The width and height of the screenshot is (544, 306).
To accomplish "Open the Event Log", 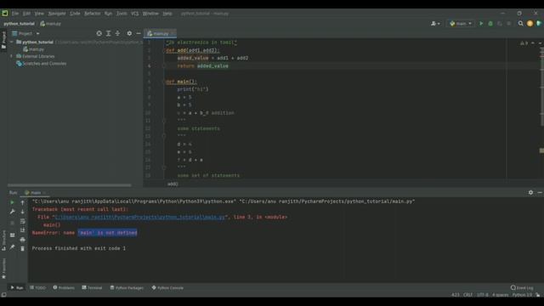I will pyautogui.click(x=522, y=288).
